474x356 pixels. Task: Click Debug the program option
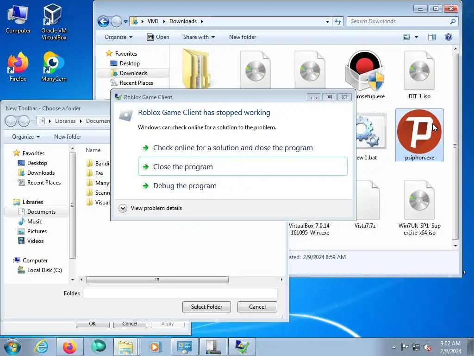pyautogui.click(x=243, y=185)
